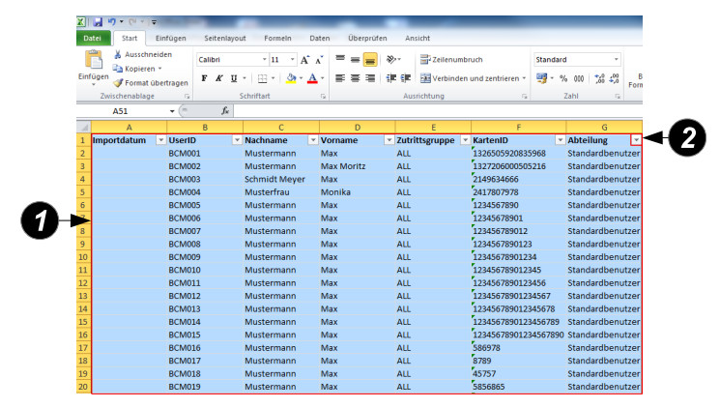Decrease decimal places icon

[x=615, y=78]
